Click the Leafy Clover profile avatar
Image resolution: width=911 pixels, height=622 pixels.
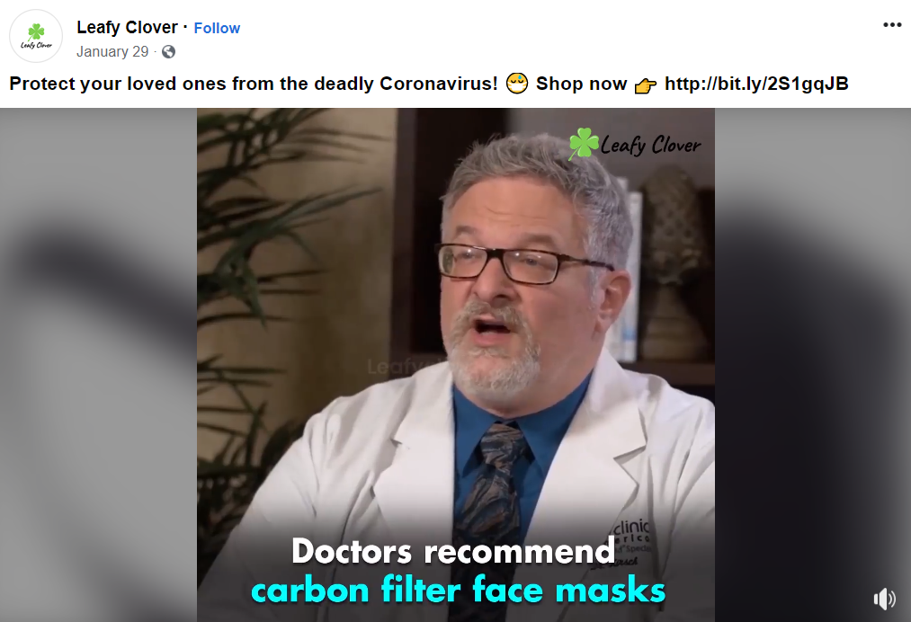[x=36, y=36]
